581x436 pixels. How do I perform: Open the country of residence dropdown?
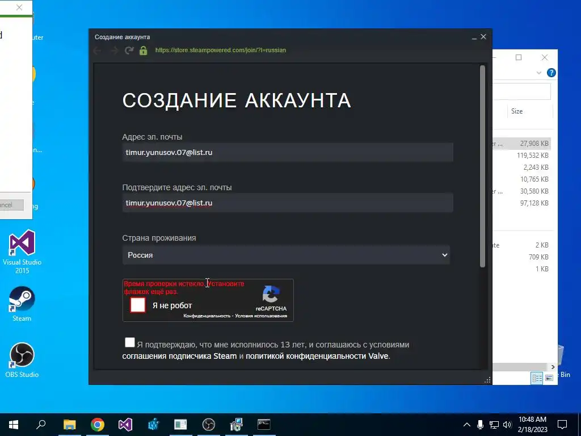pos(286,255)
